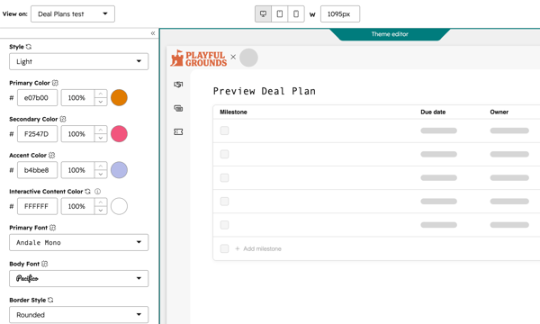This screenshot has height=324, width=540.
Task: Check fifth milestone row checkbox
Action: 224,225
